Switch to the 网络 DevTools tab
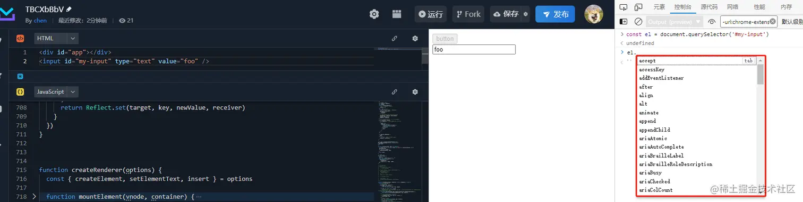Viewport: 803px width, 202px height. pyautogui.click(x=733, y=7)
